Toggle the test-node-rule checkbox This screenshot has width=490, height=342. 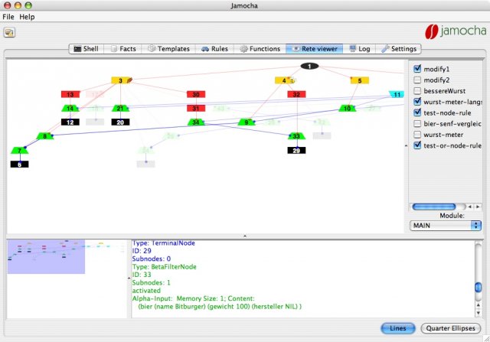(x=417, y=112)
